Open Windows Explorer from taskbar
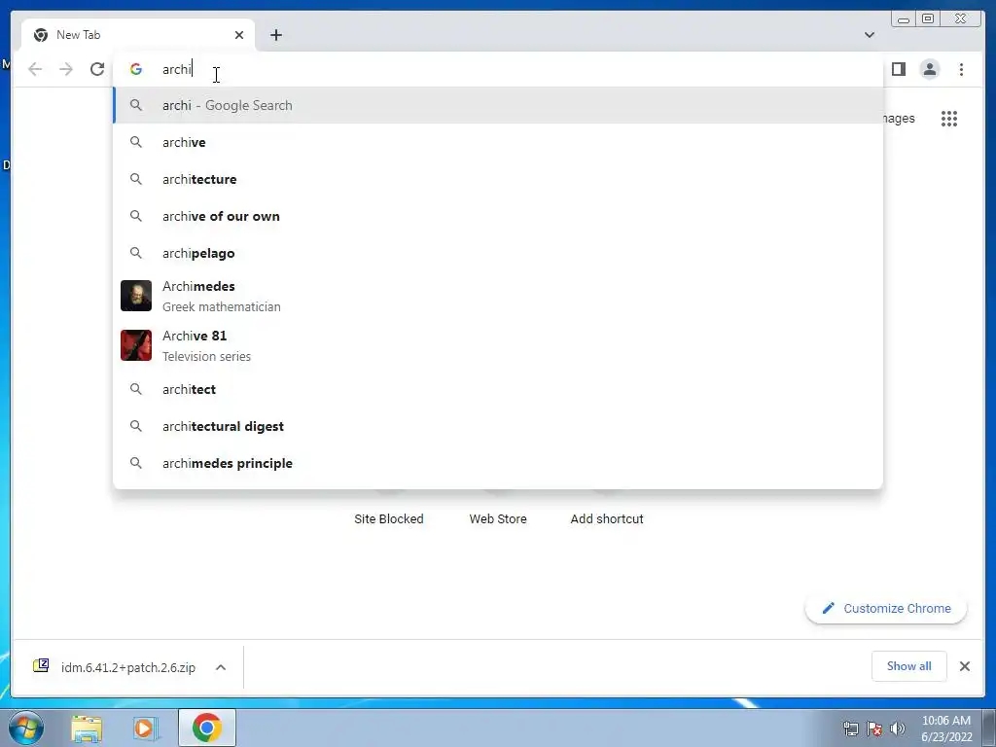The height and width of the screenshot is (747, 996). 87,729
